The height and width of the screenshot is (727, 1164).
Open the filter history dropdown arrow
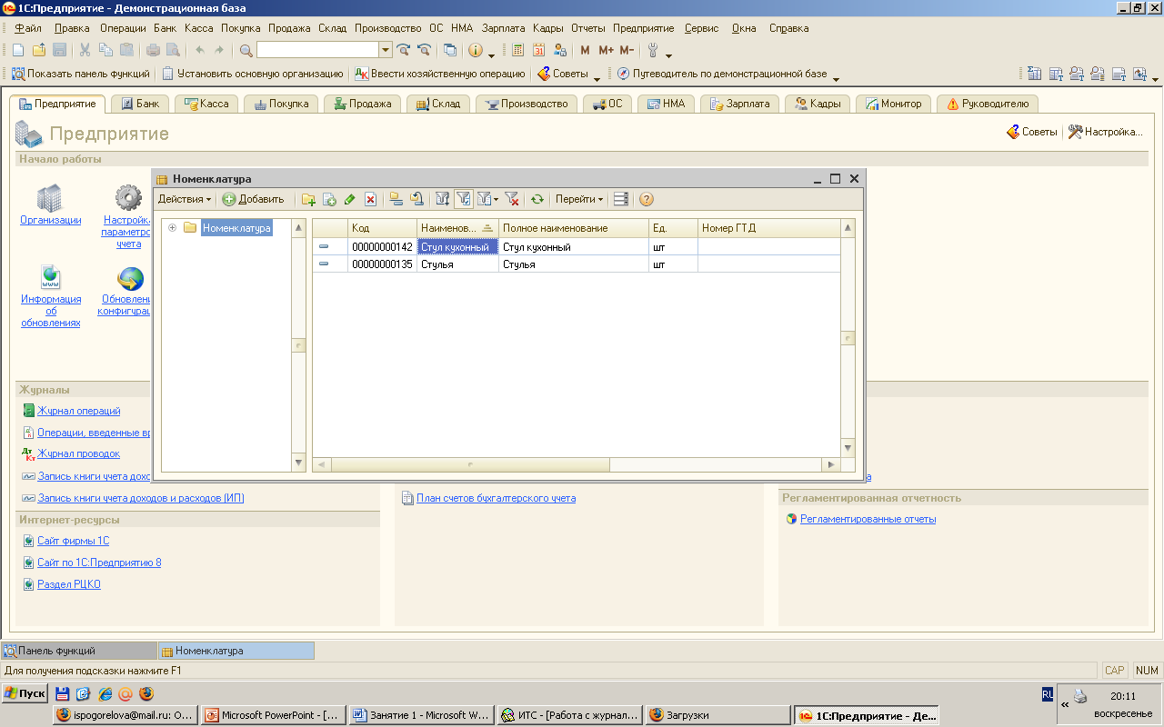(x=496, y=200)
